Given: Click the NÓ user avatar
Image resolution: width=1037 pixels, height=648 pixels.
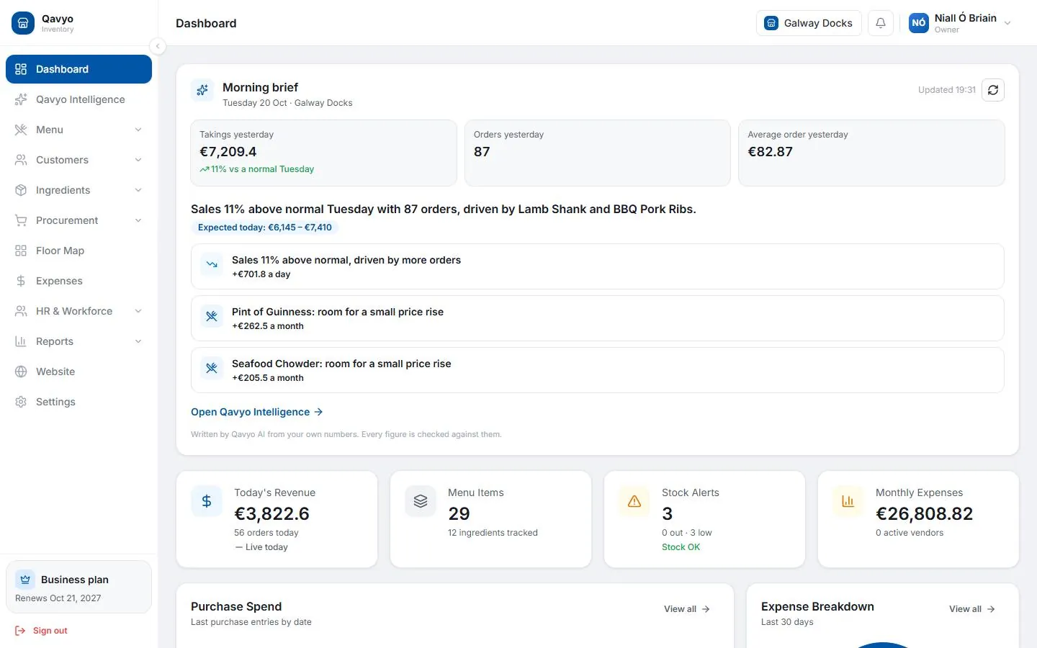Looking at the screenshot, I should tap(919, 23).
